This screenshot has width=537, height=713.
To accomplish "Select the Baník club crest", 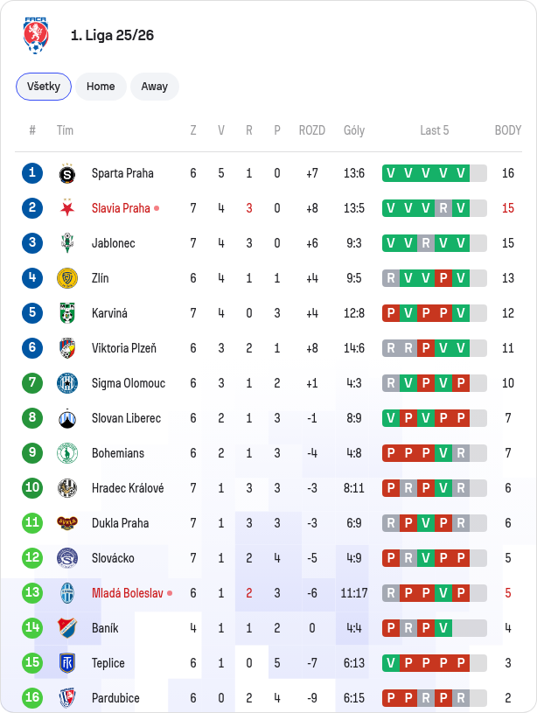I will point(67,628).
